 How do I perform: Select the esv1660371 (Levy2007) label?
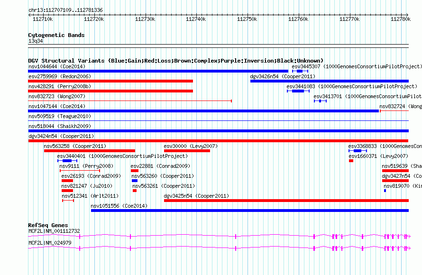[x=378, y=156]
